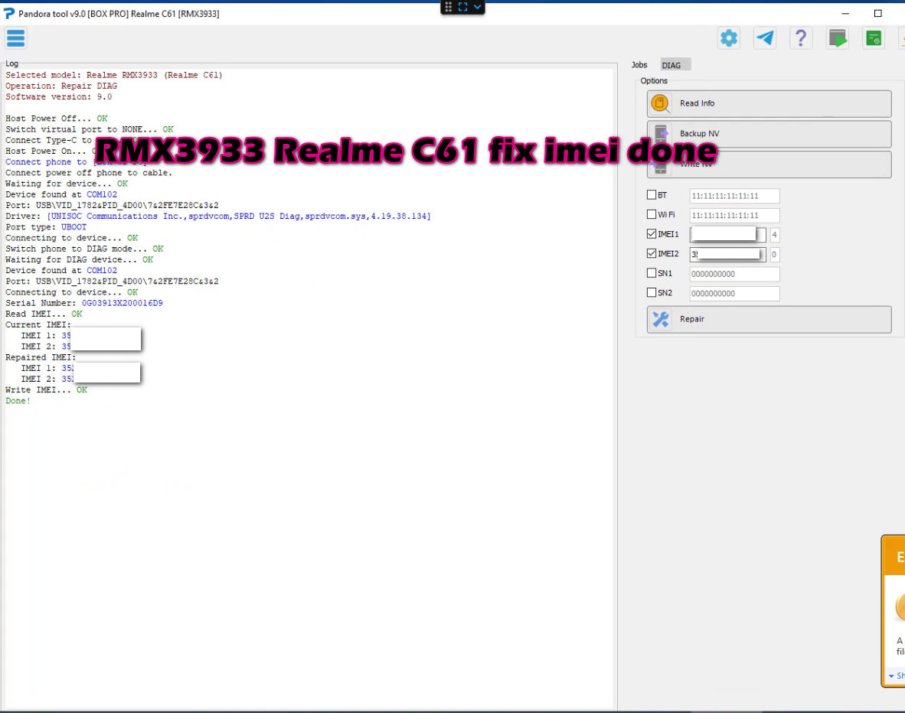Open settings via the blue gear icon
Screen dimensions: 905x713
[x=729, y=38]
